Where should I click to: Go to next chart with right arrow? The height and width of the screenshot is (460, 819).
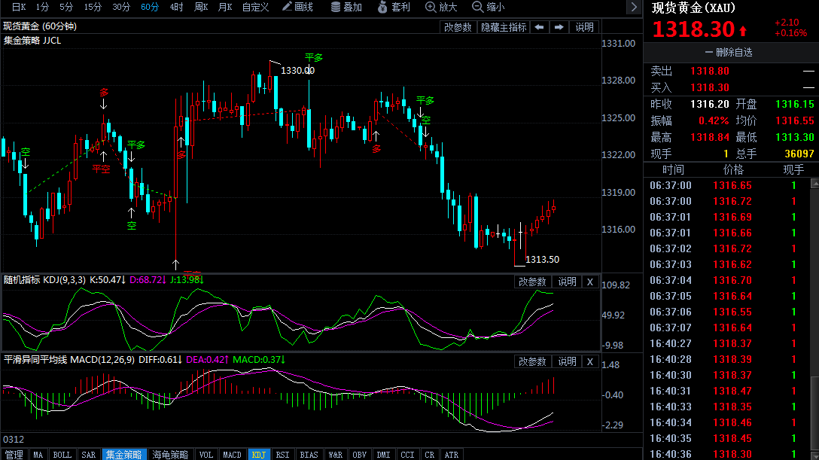(x=559, y=27)
